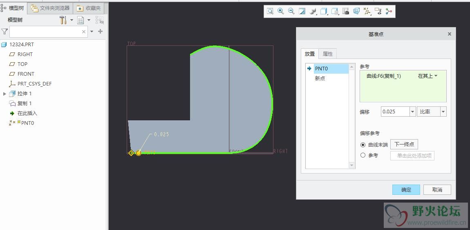Select the 曲线末端 radio button
Viewport: 470px width, 230px height.
[363, 144]
